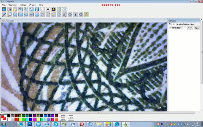Pick the black color swatch
This screenshot has height=127, width=203.
tap(9, 116)
